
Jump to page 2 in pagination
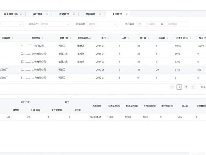point(186,87)
